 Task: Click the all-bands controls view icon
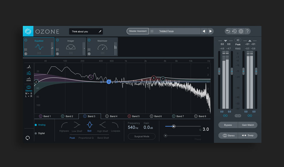(29, 73)
